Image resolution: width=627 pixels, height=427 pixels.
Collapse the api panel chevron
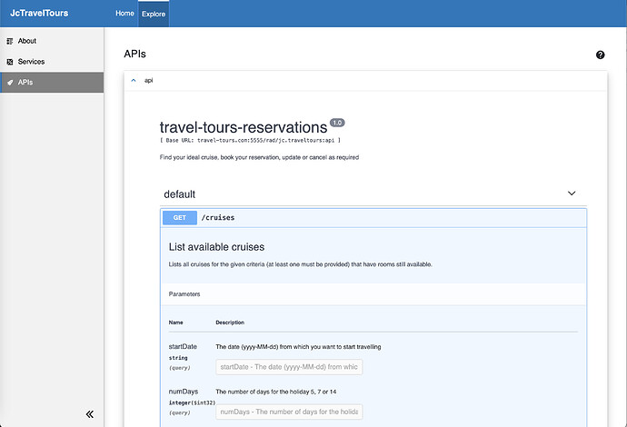pyautogui.click(x=134, y=80)
